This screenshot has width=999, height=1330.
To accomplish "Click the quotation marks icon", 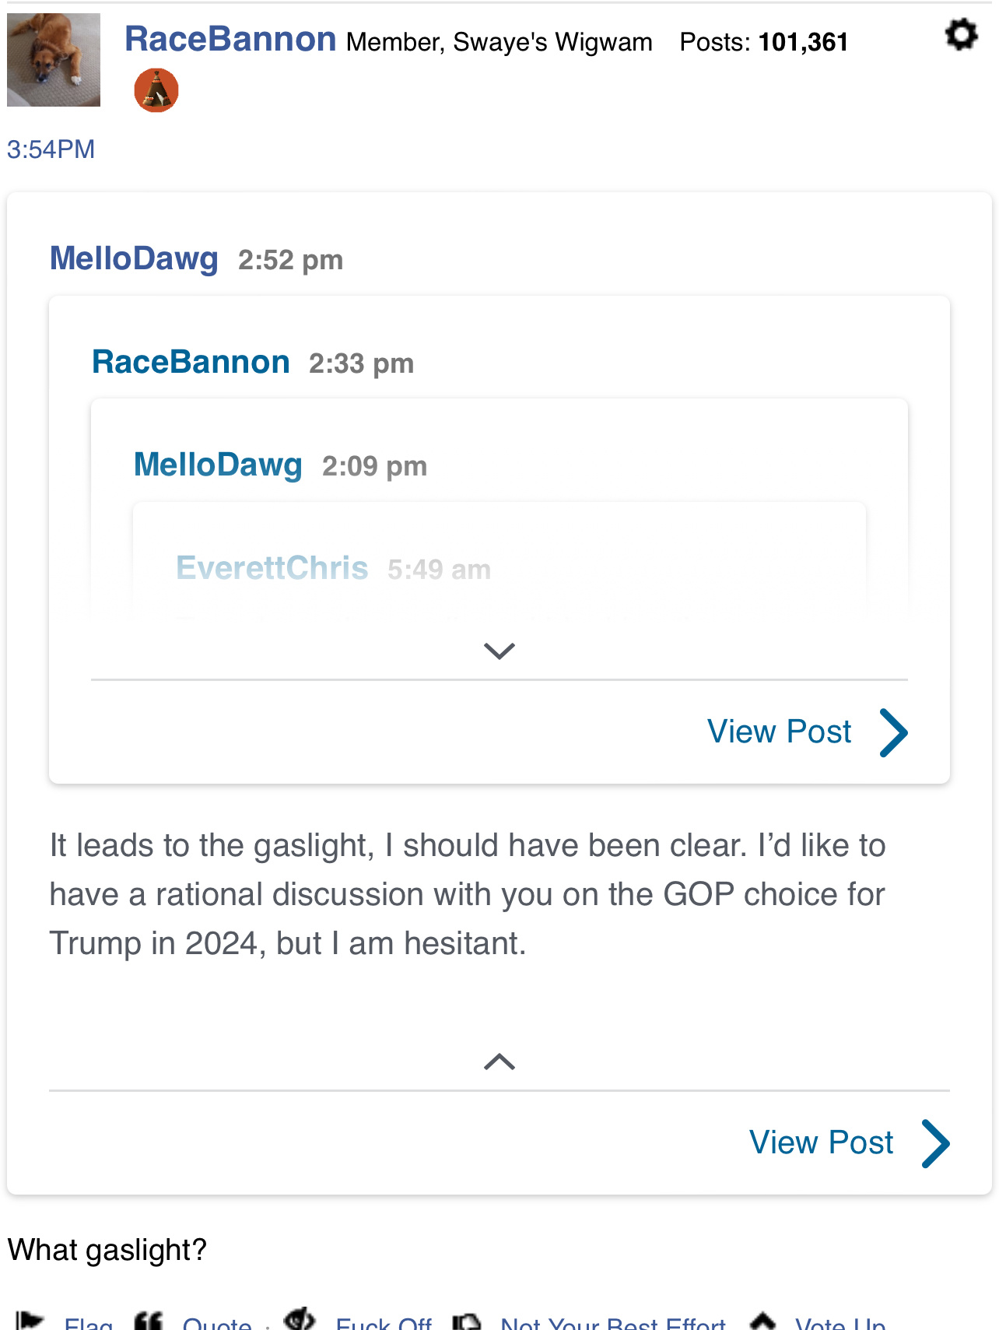I will [x=149, y=1321].
